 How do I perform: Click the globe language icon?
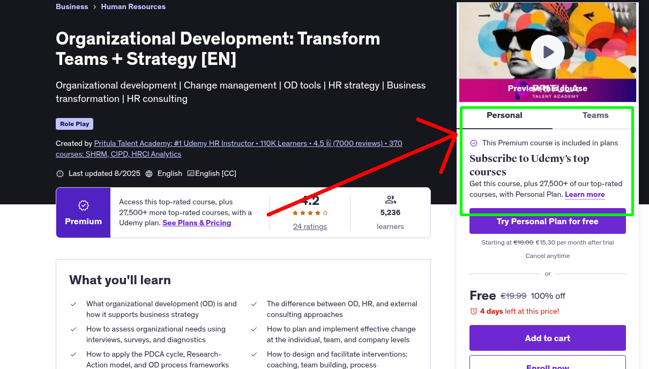click(149, 174)
